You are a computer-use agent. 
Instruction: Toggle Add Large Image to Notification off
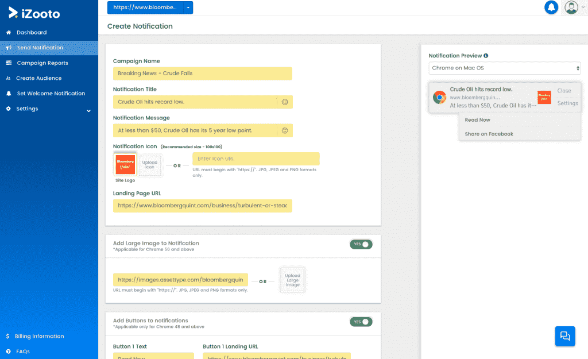[361, 244]
